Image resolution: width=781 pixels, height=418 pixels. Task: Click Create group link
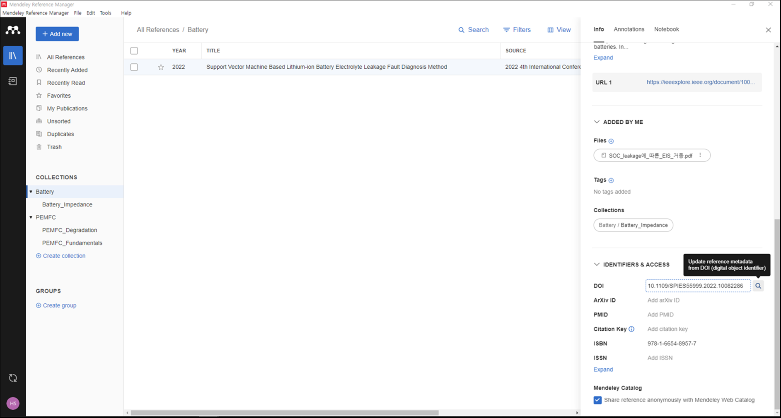point(56,305)
